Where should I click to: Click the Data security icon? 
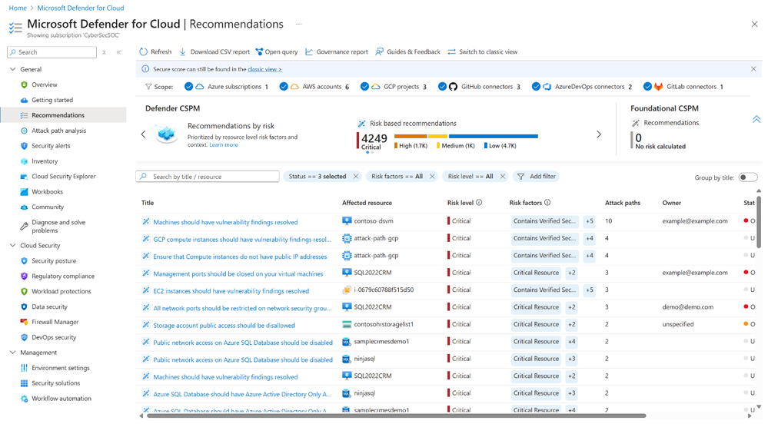[24, 307]
